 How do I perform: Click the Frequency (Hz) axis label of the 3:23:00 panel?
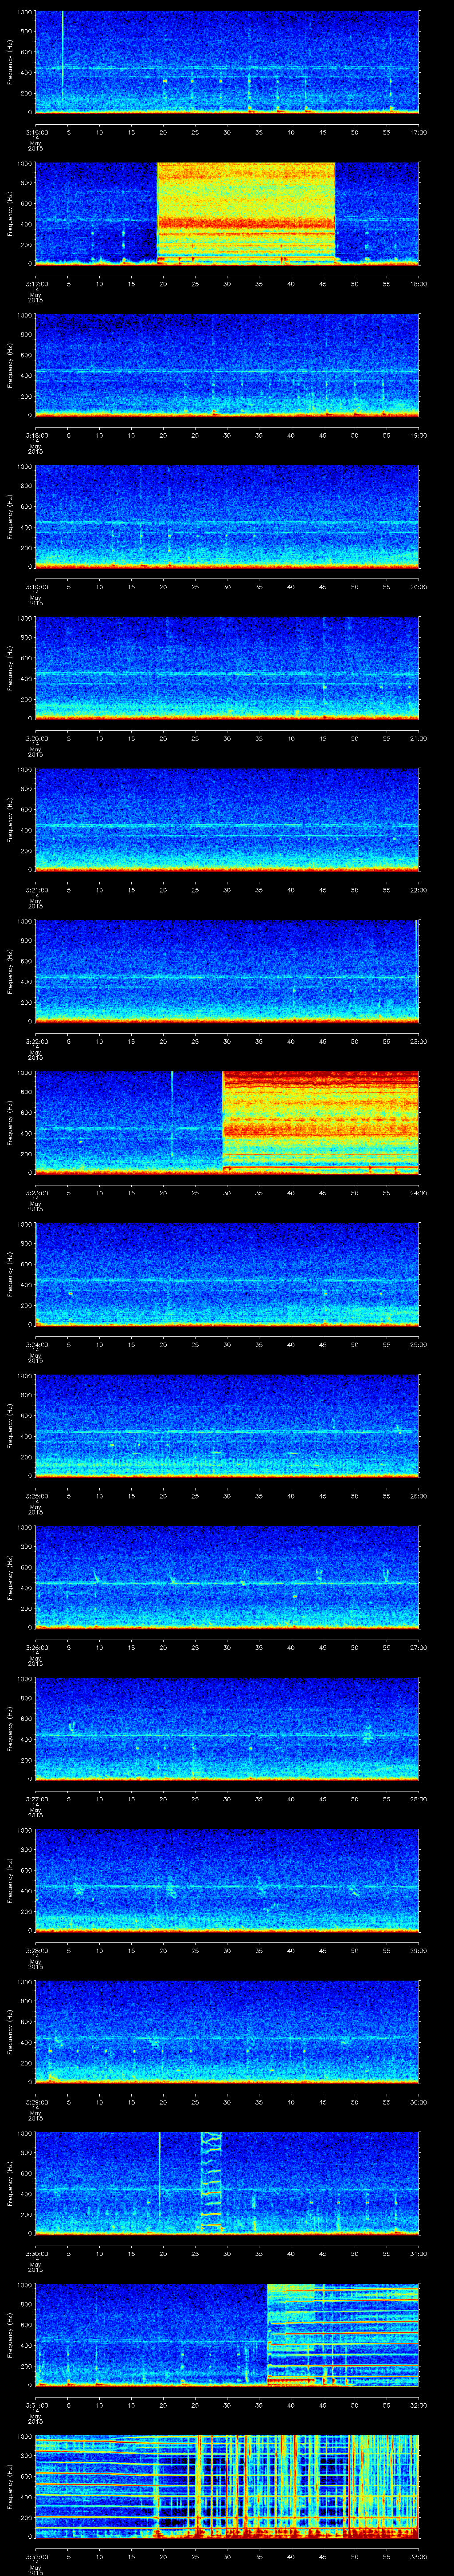[x=10, y=1122]
